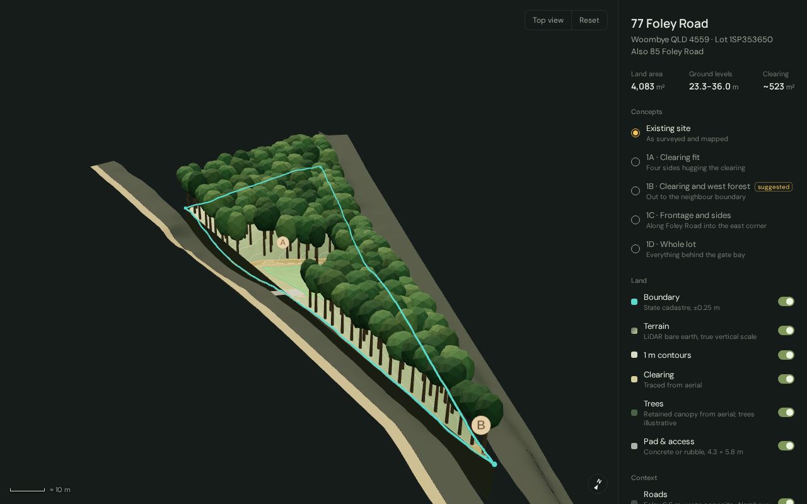Click the Trees layer color swatch

point(634,413)
